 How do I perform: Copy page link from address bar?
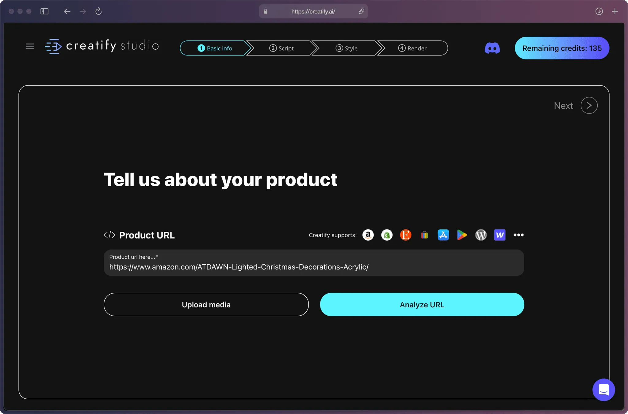click(x=362, y=11)
